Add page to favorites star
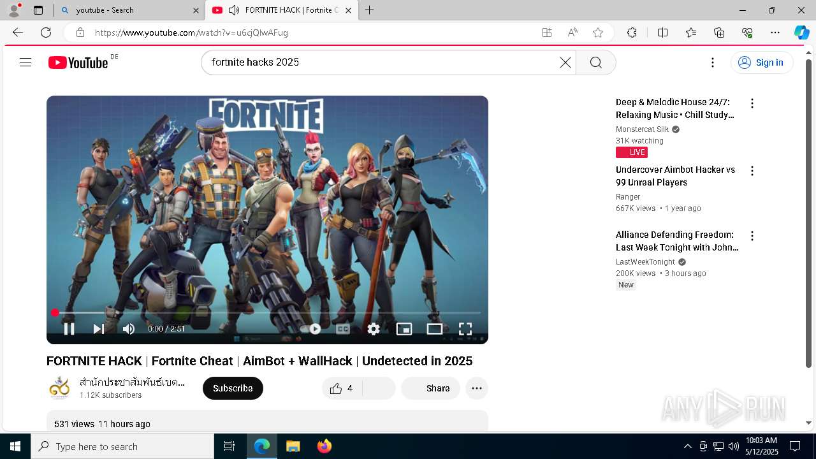The width and height of the screenshot is (816, 459). click(598, 33)
